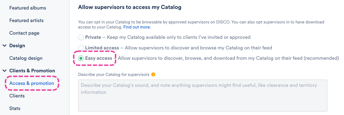Go to Featured artists

(x=26, y=20)
